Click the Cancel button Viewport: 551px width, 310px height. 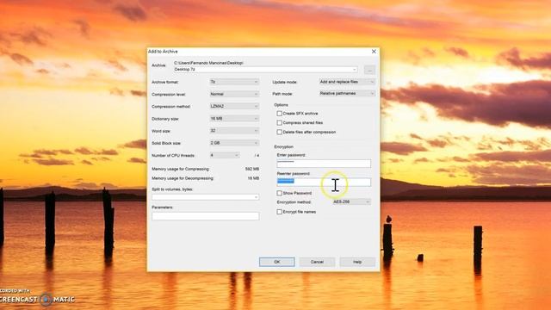pyautogui.click(x=317, y=262)
